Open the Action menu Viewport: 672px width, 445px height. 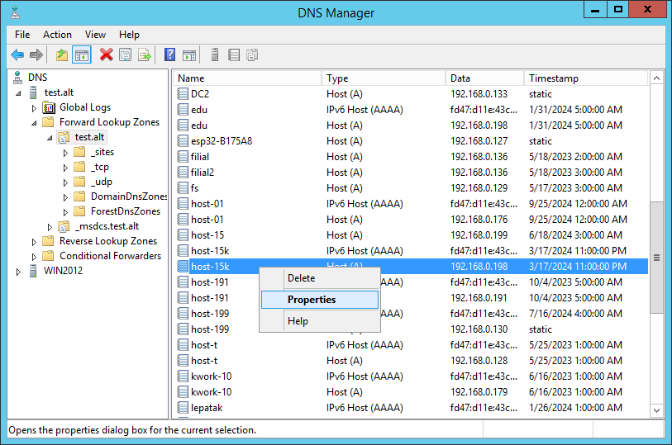tap(57, 35)
